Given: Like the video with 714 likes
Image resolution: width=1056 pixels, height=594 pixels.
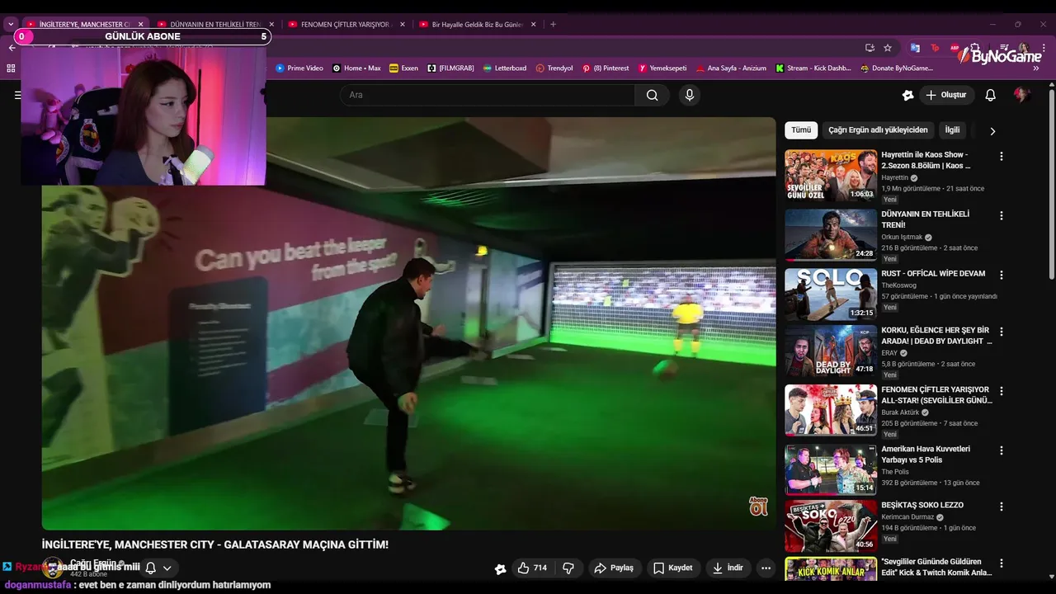Looking at the screenshot, I should [x=532, y=568].
